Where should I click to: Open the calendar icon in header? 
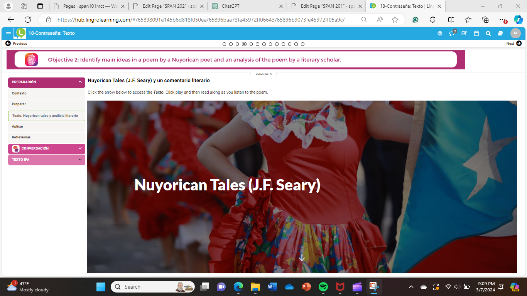coord(476,34)
